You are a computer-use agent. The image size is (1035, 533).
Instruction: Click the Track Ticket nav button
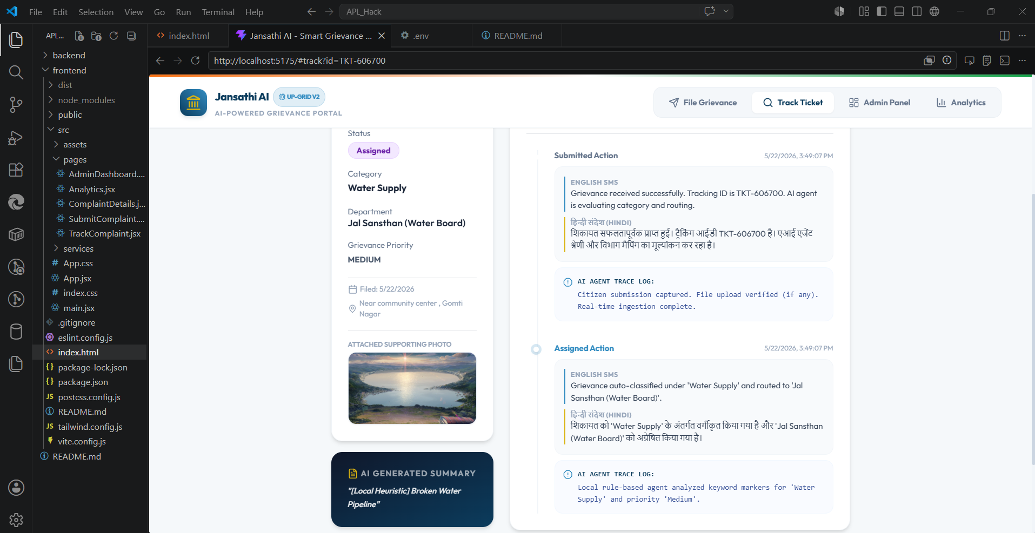tap(793, 103)
